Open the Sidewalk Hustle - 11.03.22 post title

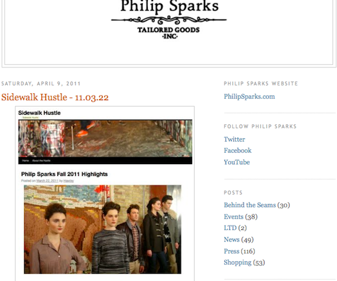point(55,97)
